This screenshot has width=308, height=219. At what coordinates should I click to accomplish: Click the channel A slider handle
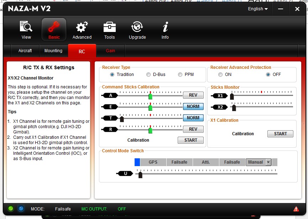151,96
